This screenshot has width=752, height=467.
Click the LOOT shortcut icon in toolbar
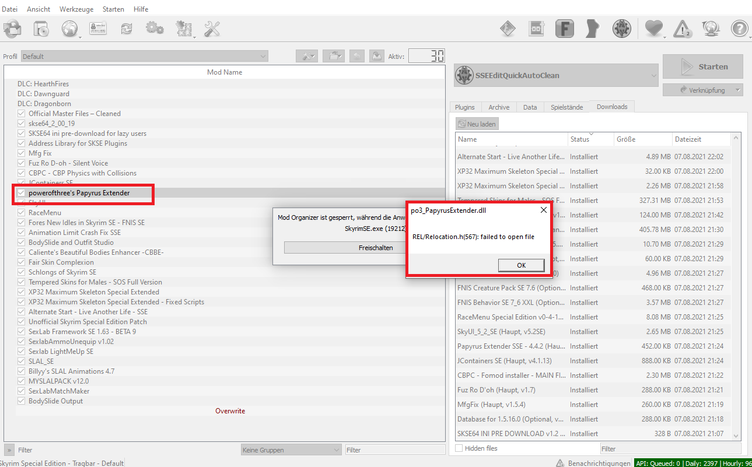click(536, 29)
